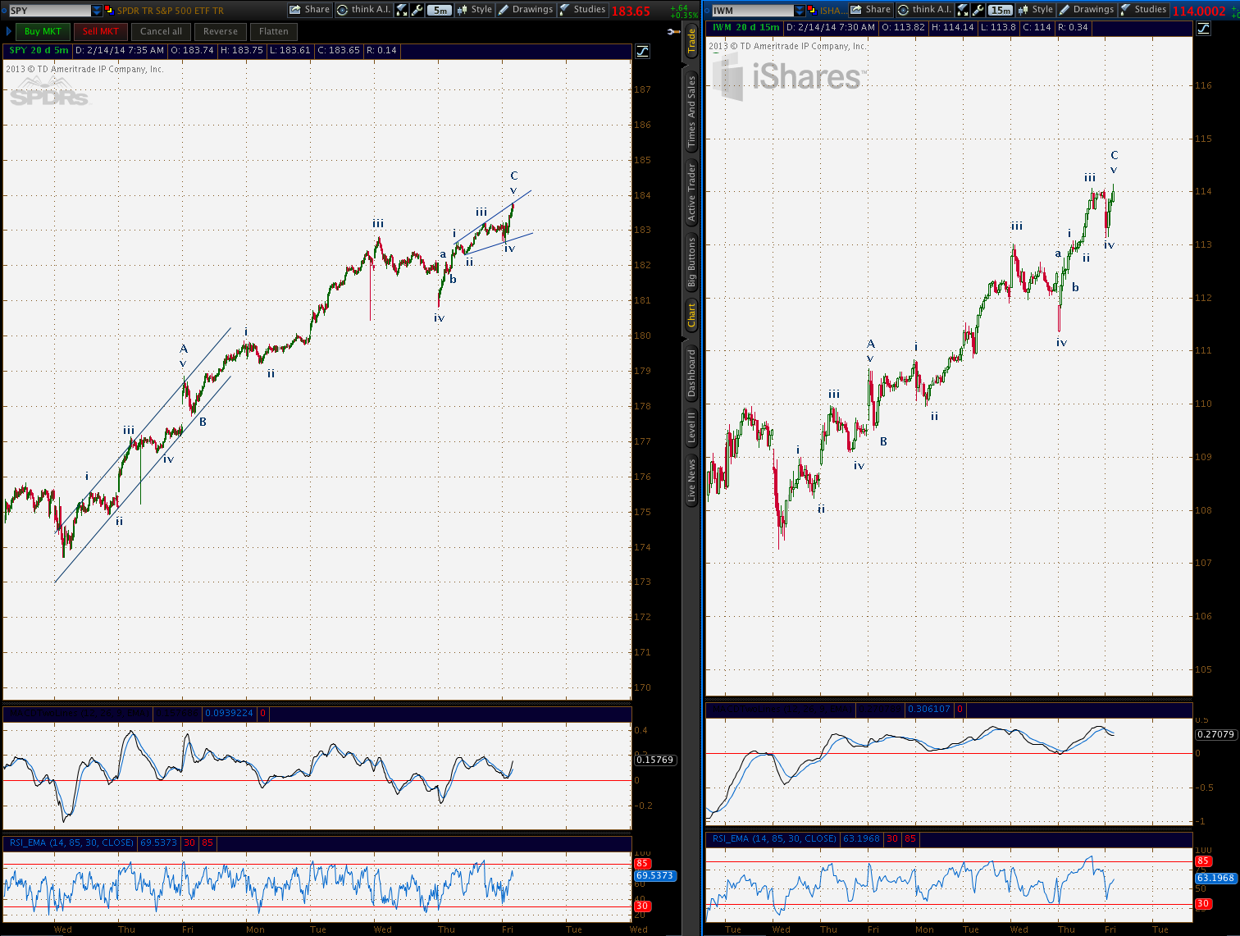Image resolution: width=1240 pixels, height=936 pixels.
Task: Open the Big Buttons side tab
Action: click(691, 262)
